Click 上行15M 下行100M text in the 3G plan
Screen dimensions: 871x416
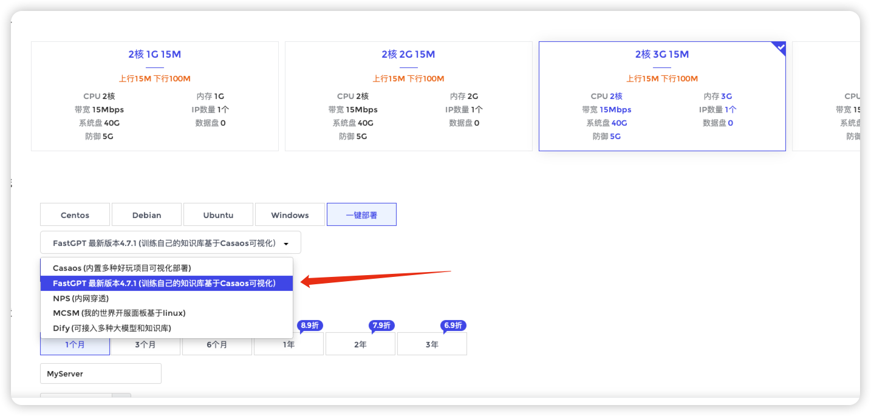(x=662, y=79)
